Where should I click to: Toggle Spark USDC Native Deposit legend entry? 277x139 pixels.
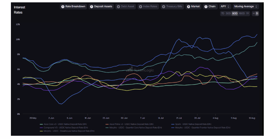(x=191, y=124)
